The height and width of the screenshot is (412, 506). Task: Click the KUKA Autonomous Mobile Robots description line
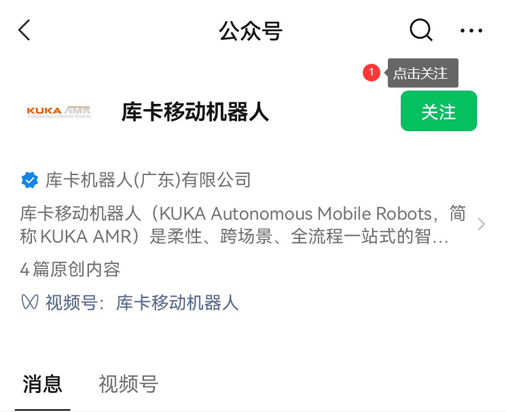(242, 213)
